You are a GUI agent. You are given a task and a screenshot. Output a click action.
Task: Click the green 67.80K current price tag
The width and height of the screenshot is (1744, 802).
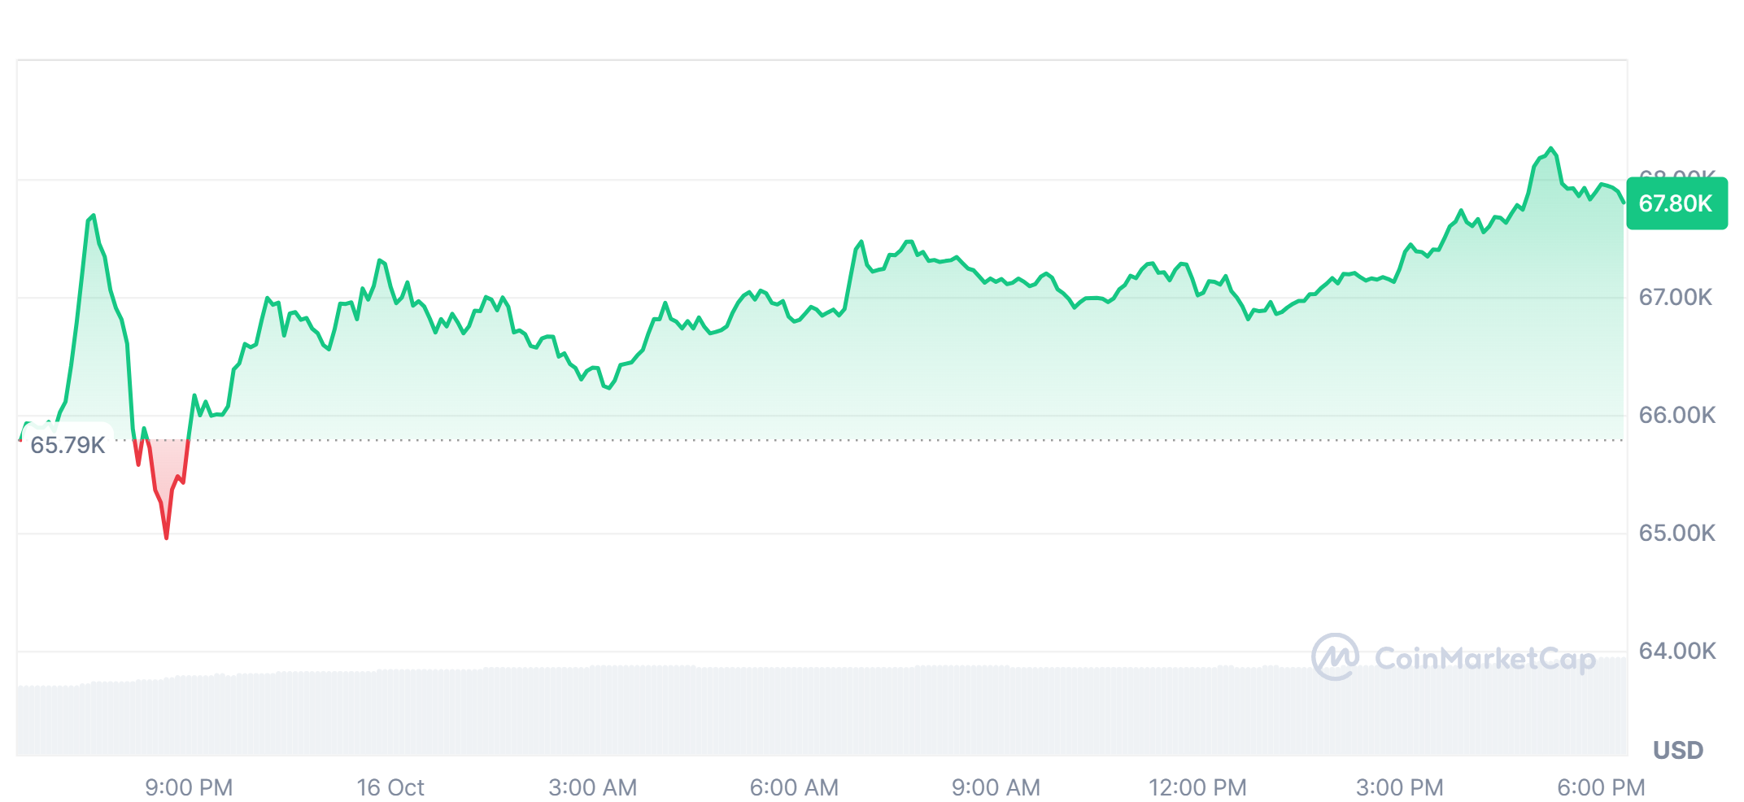1676,203
